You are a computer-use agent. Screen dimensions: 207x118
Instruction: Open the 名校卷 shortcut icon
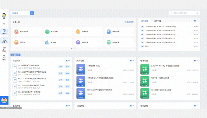[x=47, y=42]
